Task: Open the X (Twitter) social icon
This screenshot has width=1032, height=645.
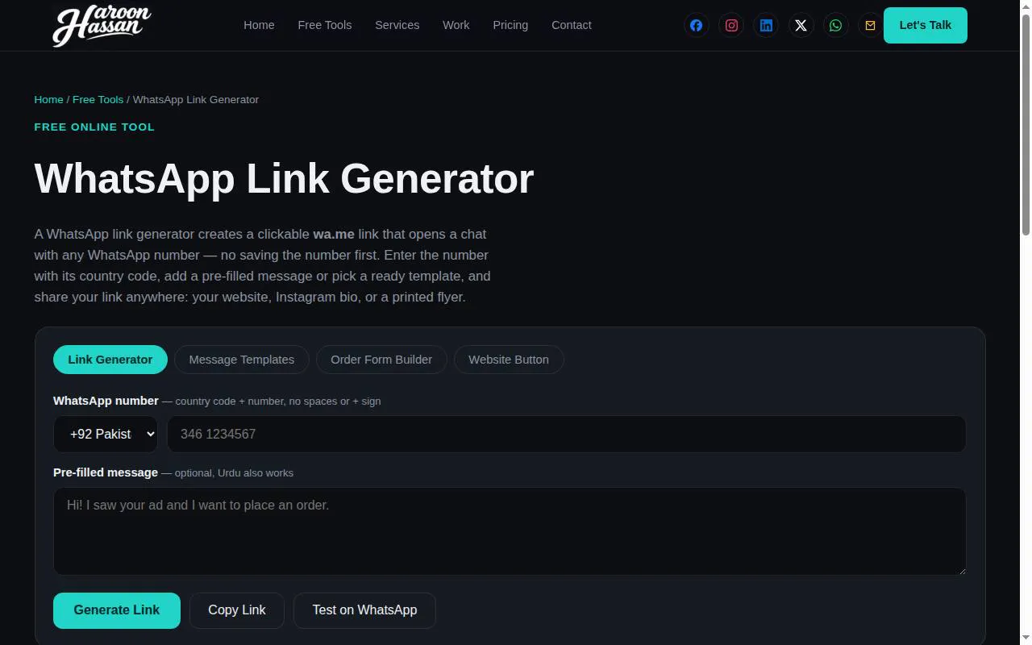Action: [x=801, y=25]
